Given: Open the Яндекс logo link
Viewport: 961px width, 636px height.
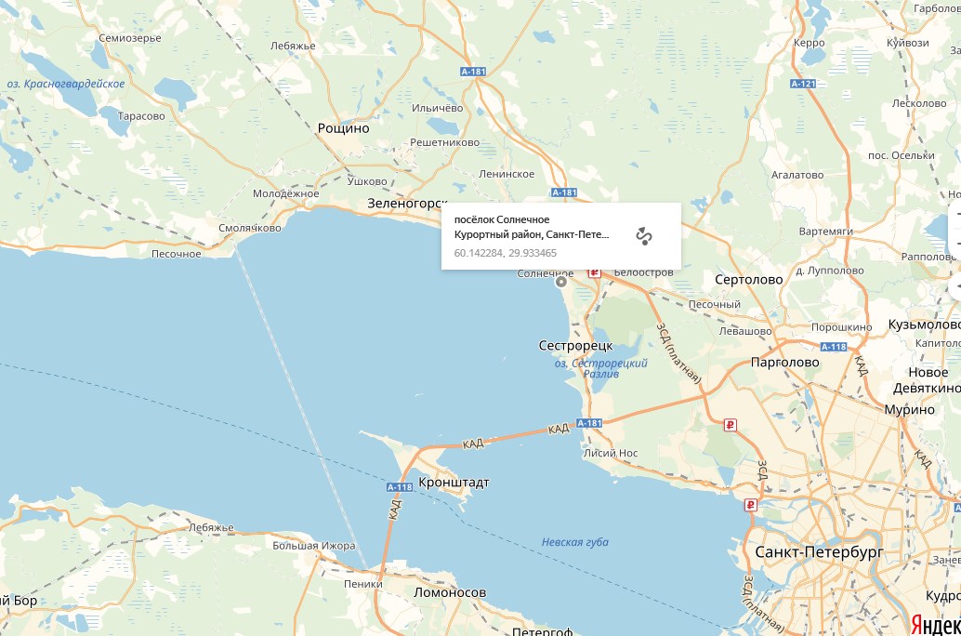Looking at the screenshot, I should pos(935,624).
